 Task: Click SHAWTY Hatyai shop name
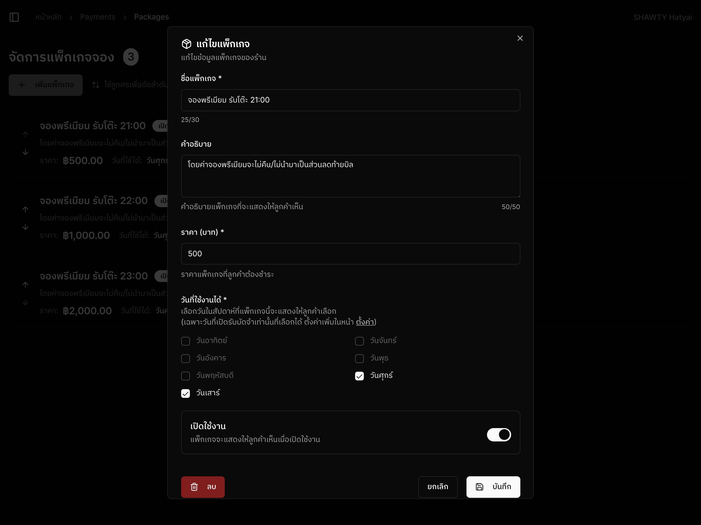tap(662, 17)
